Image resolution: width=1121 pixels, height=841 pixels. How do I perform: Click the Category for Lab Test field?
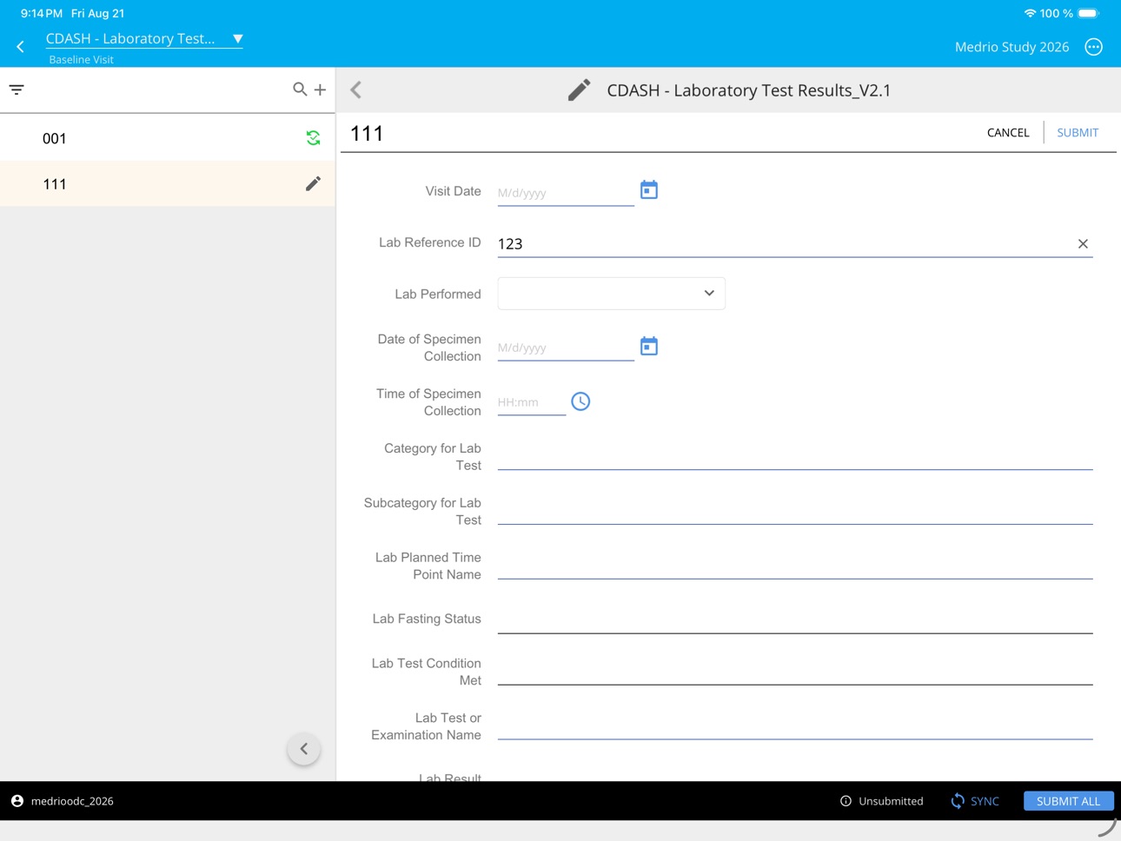(x=795, y=457)
